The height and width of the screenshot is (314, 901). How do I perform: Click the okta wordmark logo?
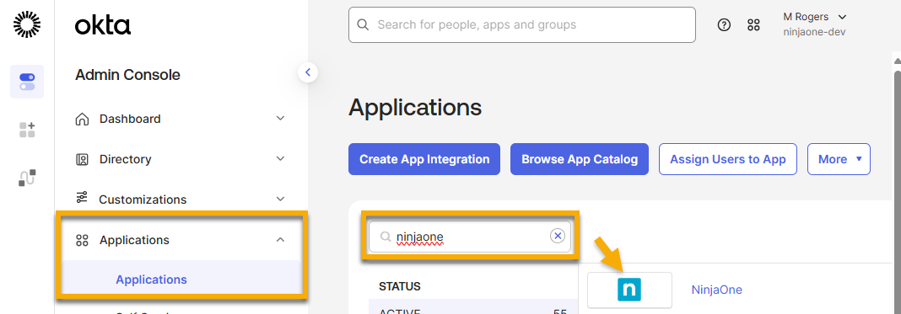tap(103, 25)
